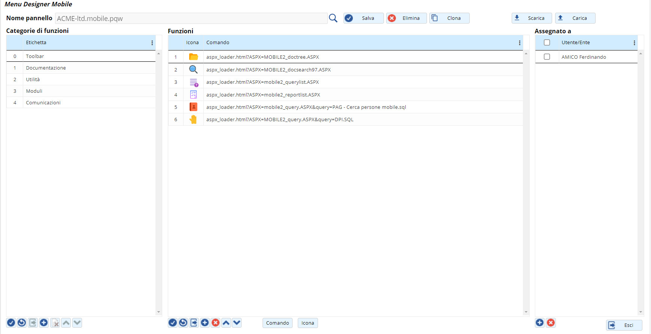Click the add button below Categorie di funzioni

tap(44, 323)
